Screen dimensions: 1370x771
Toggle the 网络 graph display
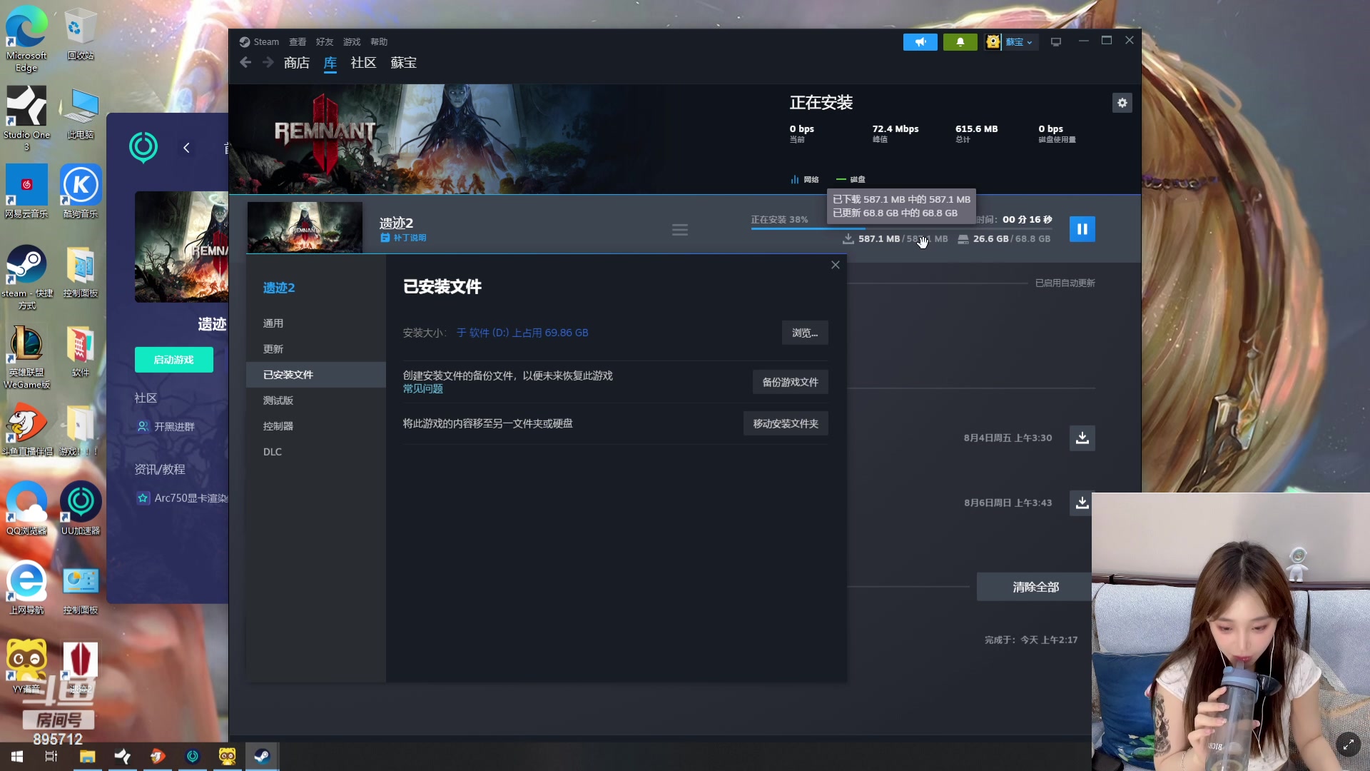[x=804, y=179]
